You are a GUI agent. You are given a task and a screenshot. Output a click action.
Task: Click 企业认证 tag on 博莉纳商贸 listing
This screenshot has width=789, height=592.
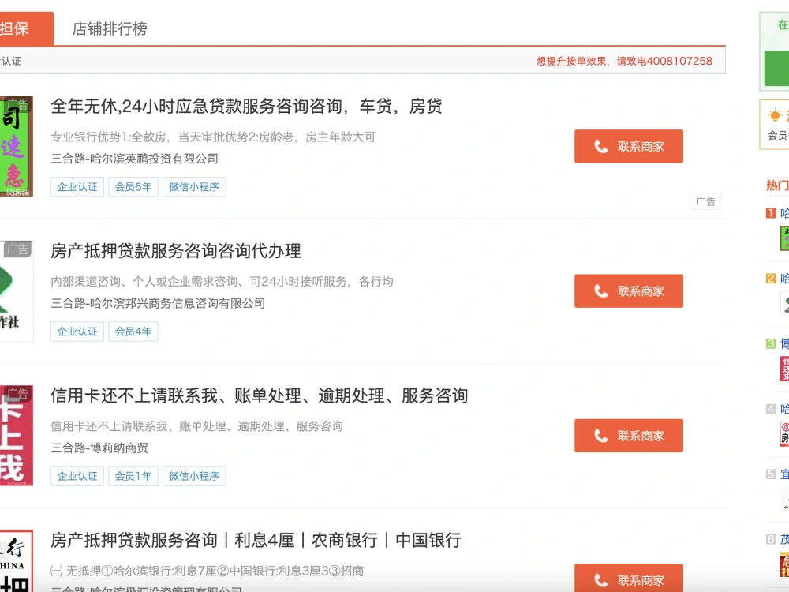pyautogui.click(x=77, y=476)
